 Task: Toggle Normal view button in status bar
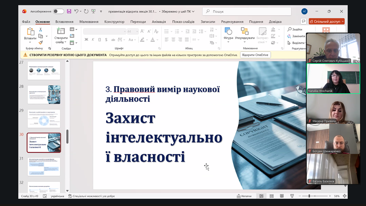coord(261,196)
